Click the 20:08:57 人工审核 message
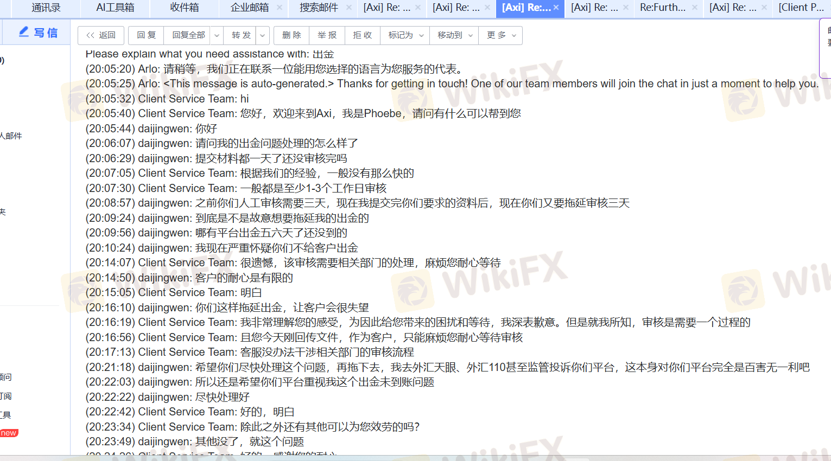This screenshot has height=461, width=831. (358, 203)
